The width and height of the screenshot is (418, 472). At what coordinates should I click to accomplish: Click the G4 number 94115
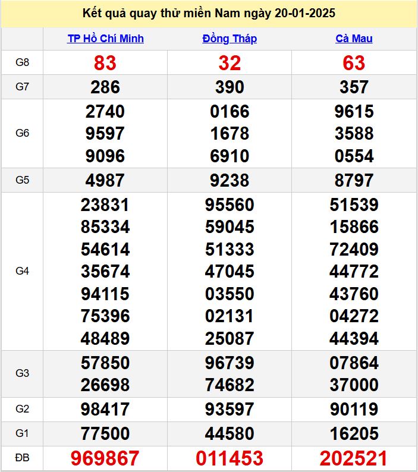(x=105, y=294)
